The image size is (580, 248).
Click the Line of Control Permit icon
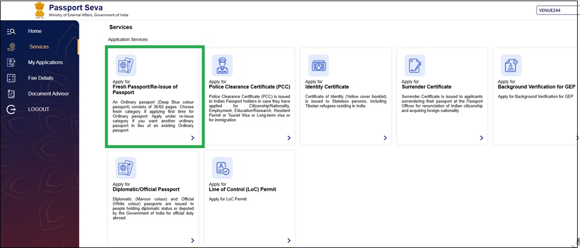pyautogui.click(x=222, y=168)
